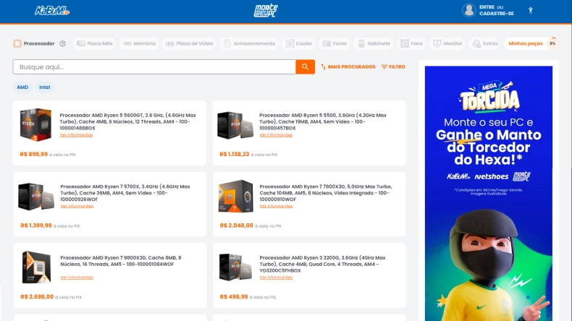Screen dimensions: 572x321
Task: Click the Processador step icon
Action: [17, 43]
